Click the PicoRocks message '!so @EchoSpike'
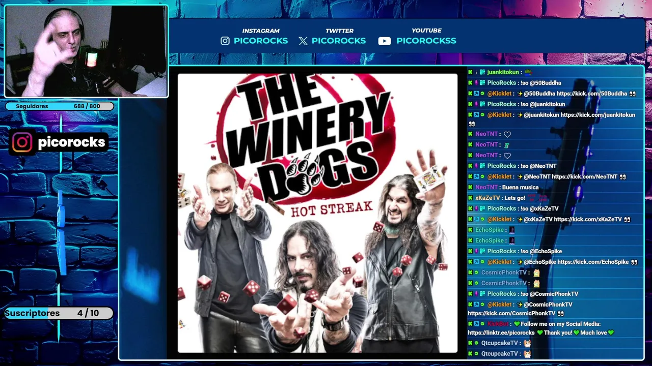This screenshot has width=652, height=366. [x=542, y=251]
